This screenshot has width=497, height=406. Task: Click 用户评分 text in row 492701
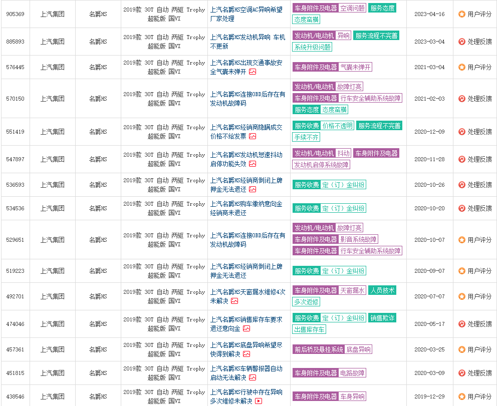pyautogui.click(x=479, y=296)
